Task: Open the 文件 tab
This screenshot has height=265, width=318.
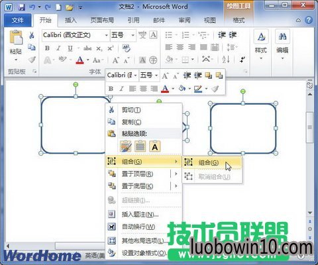Action: (18, 21)
